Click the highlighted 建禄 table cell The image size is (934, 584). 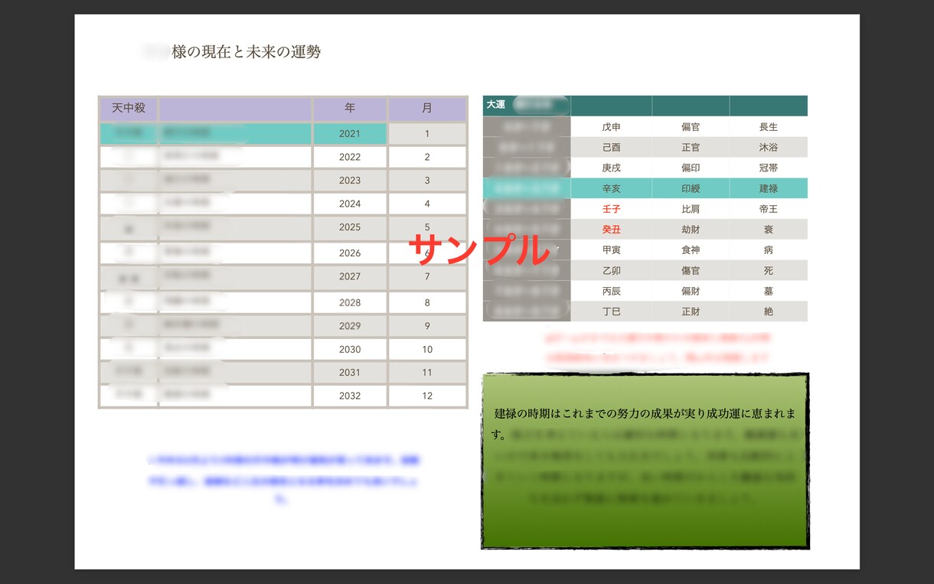769,188
